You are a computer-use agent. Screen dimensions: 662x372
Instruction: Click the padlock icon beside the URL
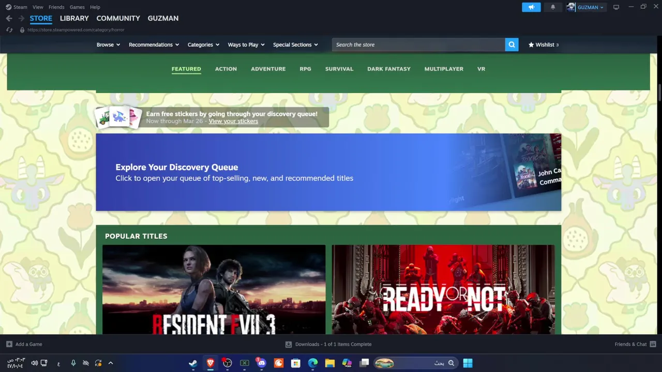click(22, 30)
